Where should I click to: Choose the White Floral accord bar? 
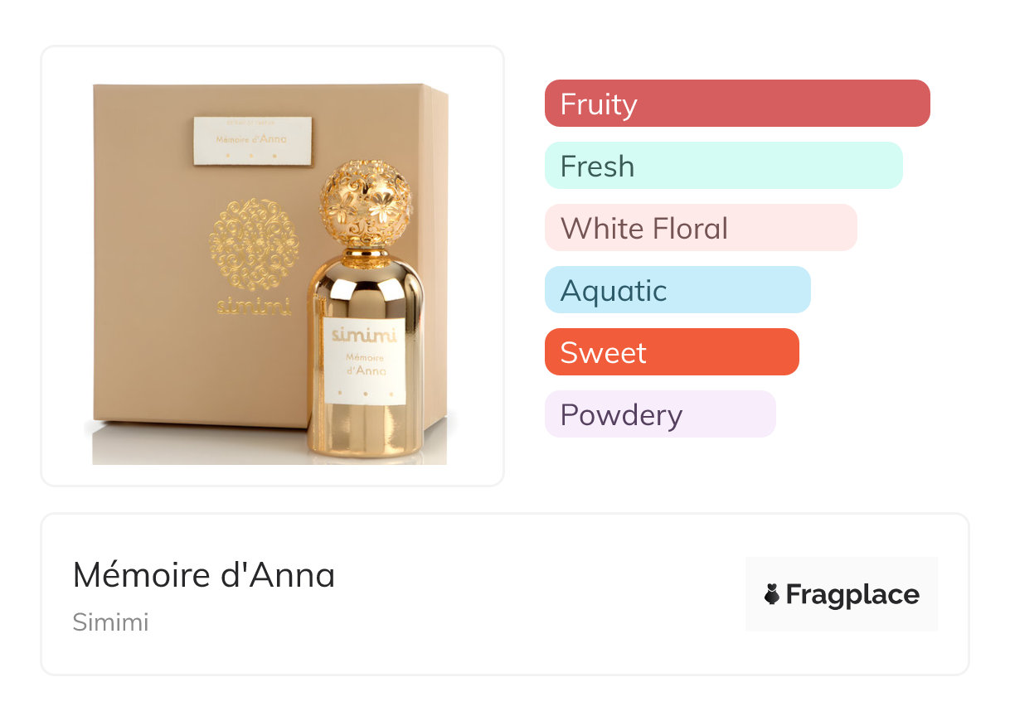(x=700, y=228)
